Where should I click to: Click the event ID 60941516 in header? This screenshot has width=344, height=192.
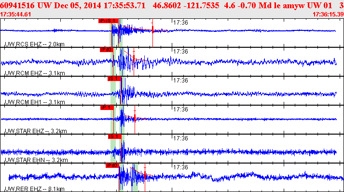pos(17,5)
